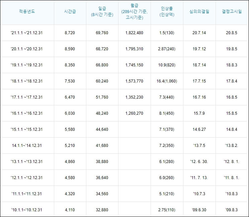The width and height of the screenshot is (249, 217).
Task: Select the '12.1.1 ~'12.12.31 row label
Action: (27, 177)
